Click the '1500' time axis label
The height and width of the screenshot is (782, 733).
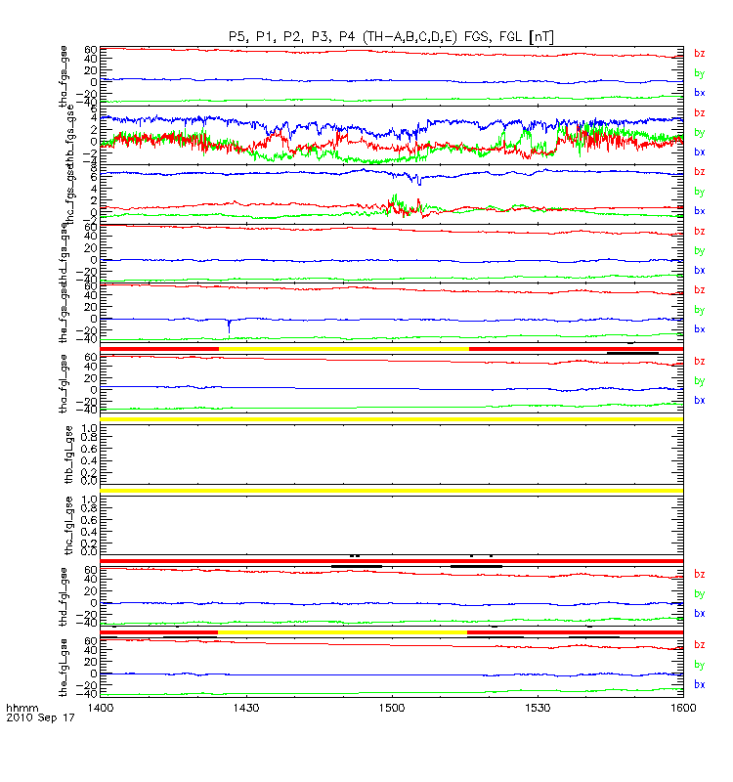[x=392, y=708]
